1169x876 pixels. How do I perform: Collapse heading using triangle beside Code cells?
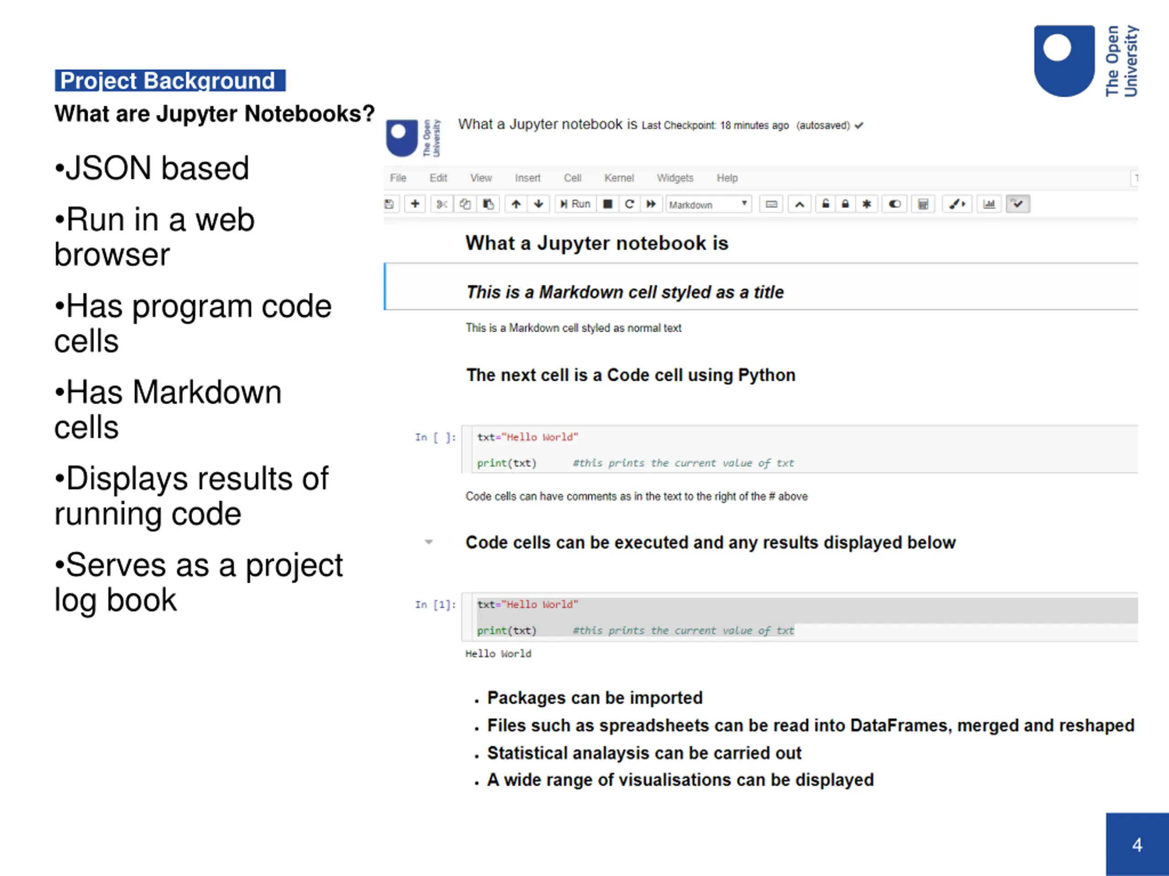click(429, 542)
